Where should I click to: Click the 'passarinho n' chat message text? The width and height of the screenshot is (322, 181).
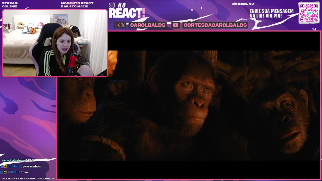(32, 166)
